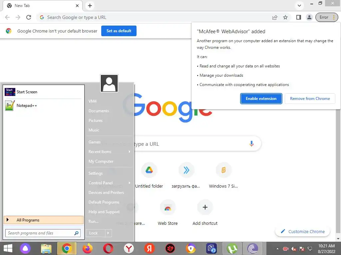Click the share this page icon
Image resolution: width=341 pixels, height=255 pixels.
click(x=275, y=17)
